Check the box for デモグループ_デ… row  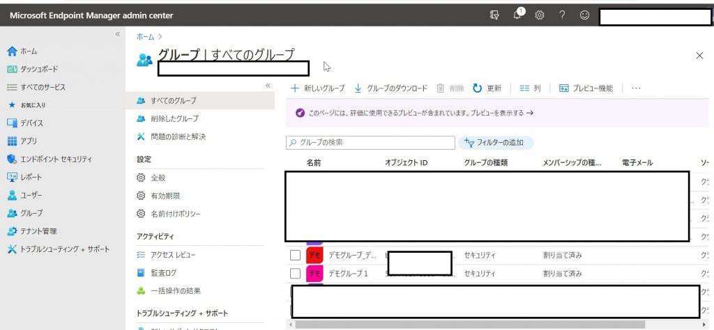point(295,255)
